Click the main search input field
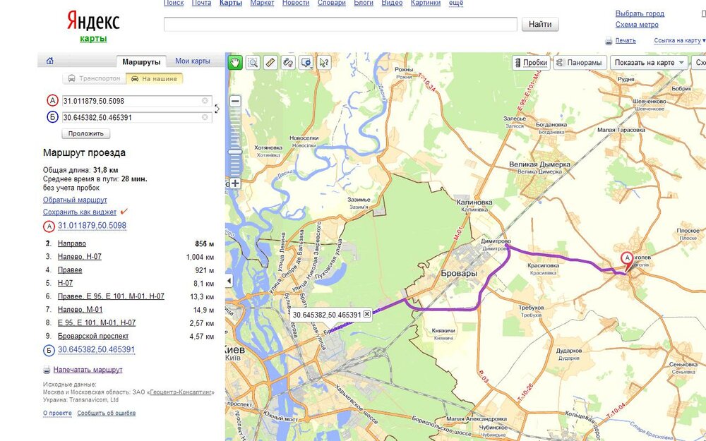This screenshot has height=441, width=706. coord(340,25)
